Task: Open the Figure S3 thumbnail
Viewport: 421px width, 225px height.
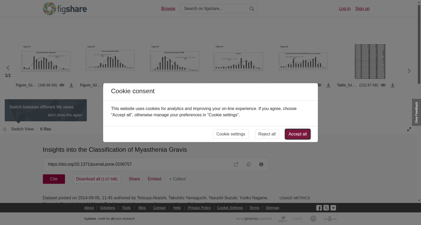Action: [174, 61]
